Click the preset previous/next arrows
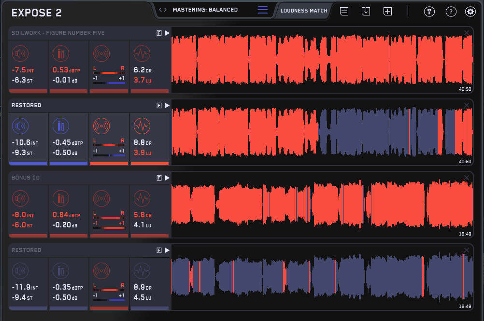Viewport: 484px width, 321px height. click(x=163, y=10)
